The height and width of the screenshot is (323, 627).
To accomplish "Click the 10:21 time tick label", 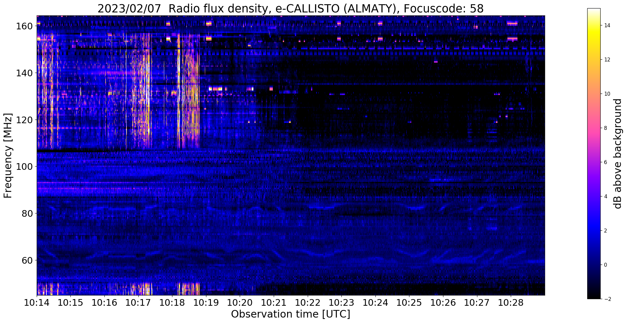I will pos(274,303).
